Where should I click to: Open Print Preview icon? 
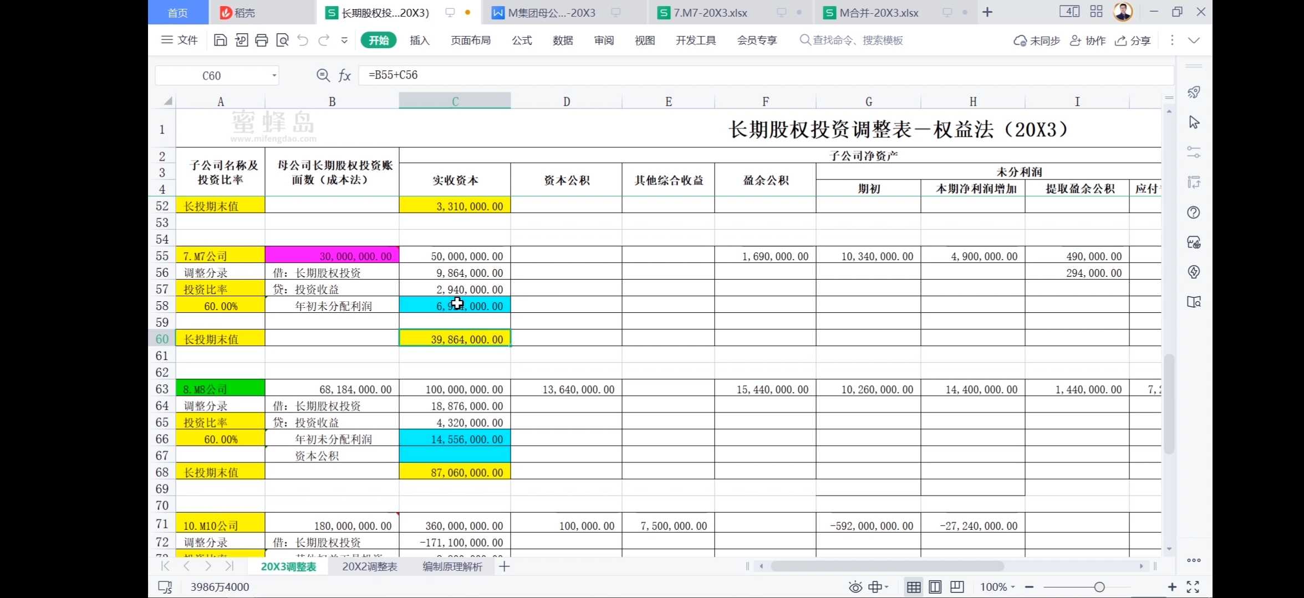pyautogui.click(x=282, y=40)
